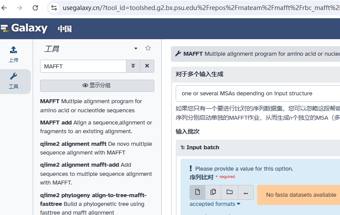The width and height of the screenshot is (340, 215).
Task: Click the 对于多个输入生成 section label
Action: pos(199,74)
